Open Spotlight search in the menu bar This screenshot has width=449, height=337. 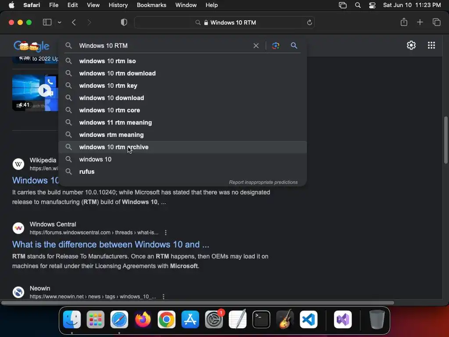(358, 5)
